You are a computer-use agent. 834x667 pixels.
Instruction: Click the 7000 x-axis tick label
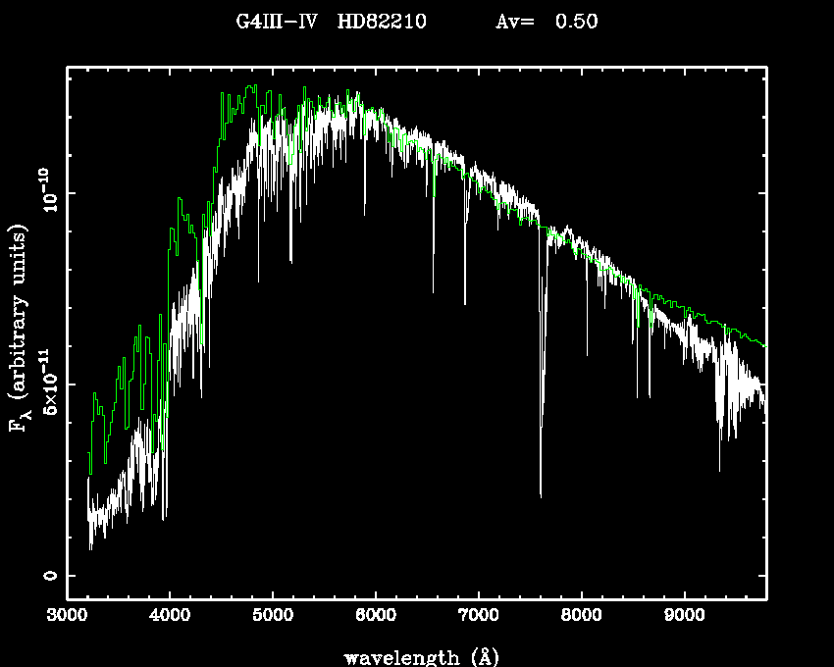(478, 618)
